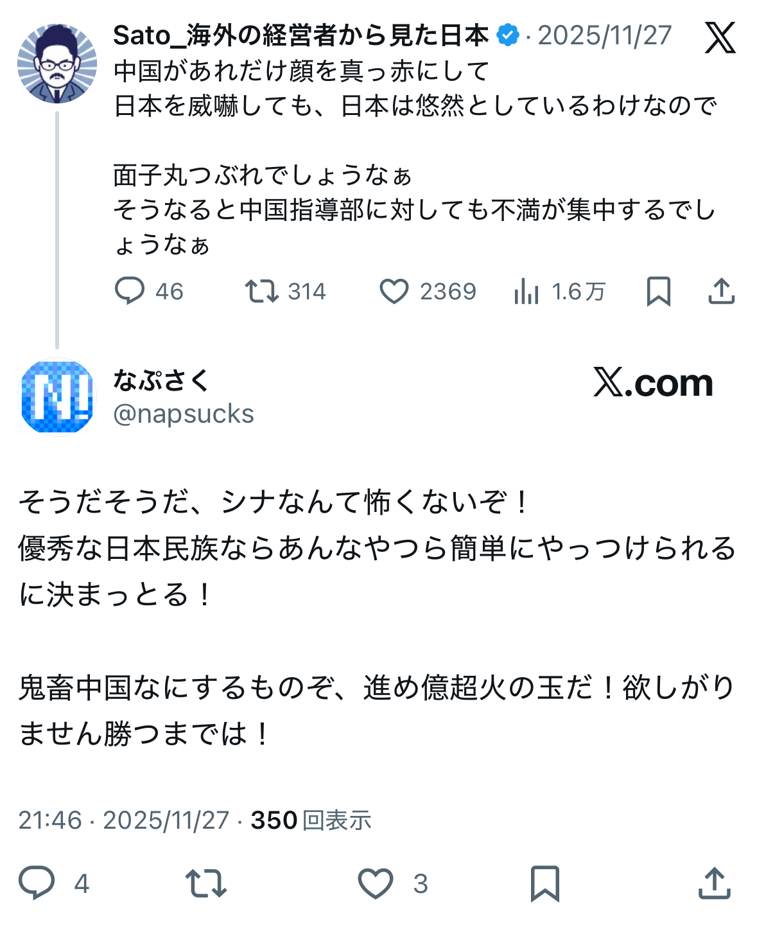
Task: Repost Sato's post with 314 reposts
Action: (x=262, y=291)
